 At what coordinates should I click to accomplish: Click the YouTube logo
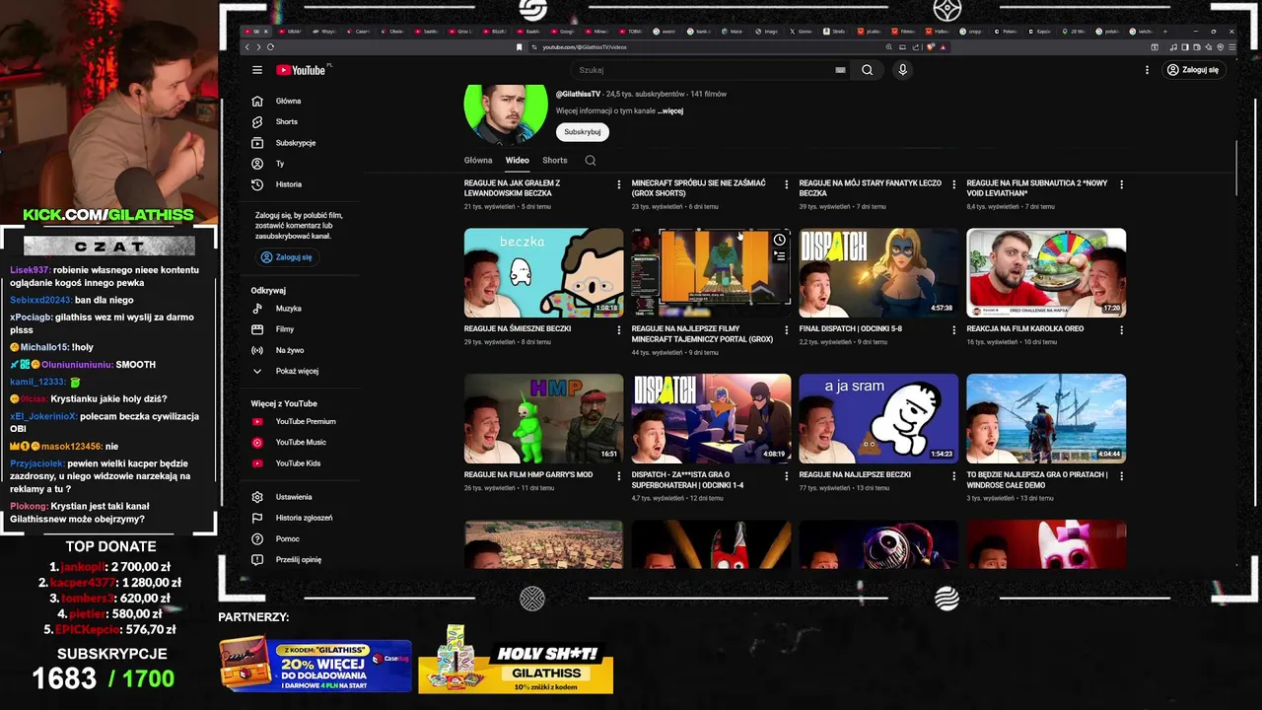pos(303,70)
